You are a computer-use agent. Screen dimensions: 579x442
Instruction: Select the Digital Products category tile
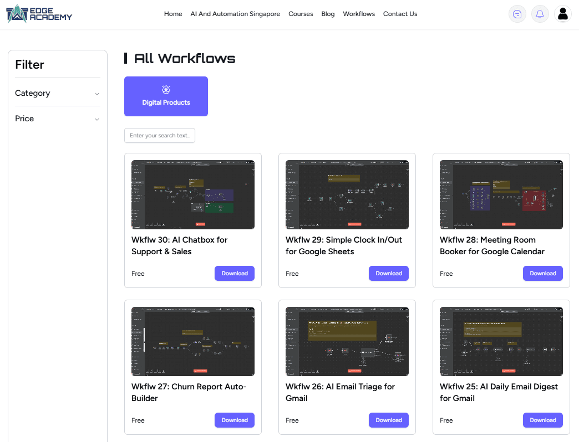pyautogui.click(x=166, y=96)
